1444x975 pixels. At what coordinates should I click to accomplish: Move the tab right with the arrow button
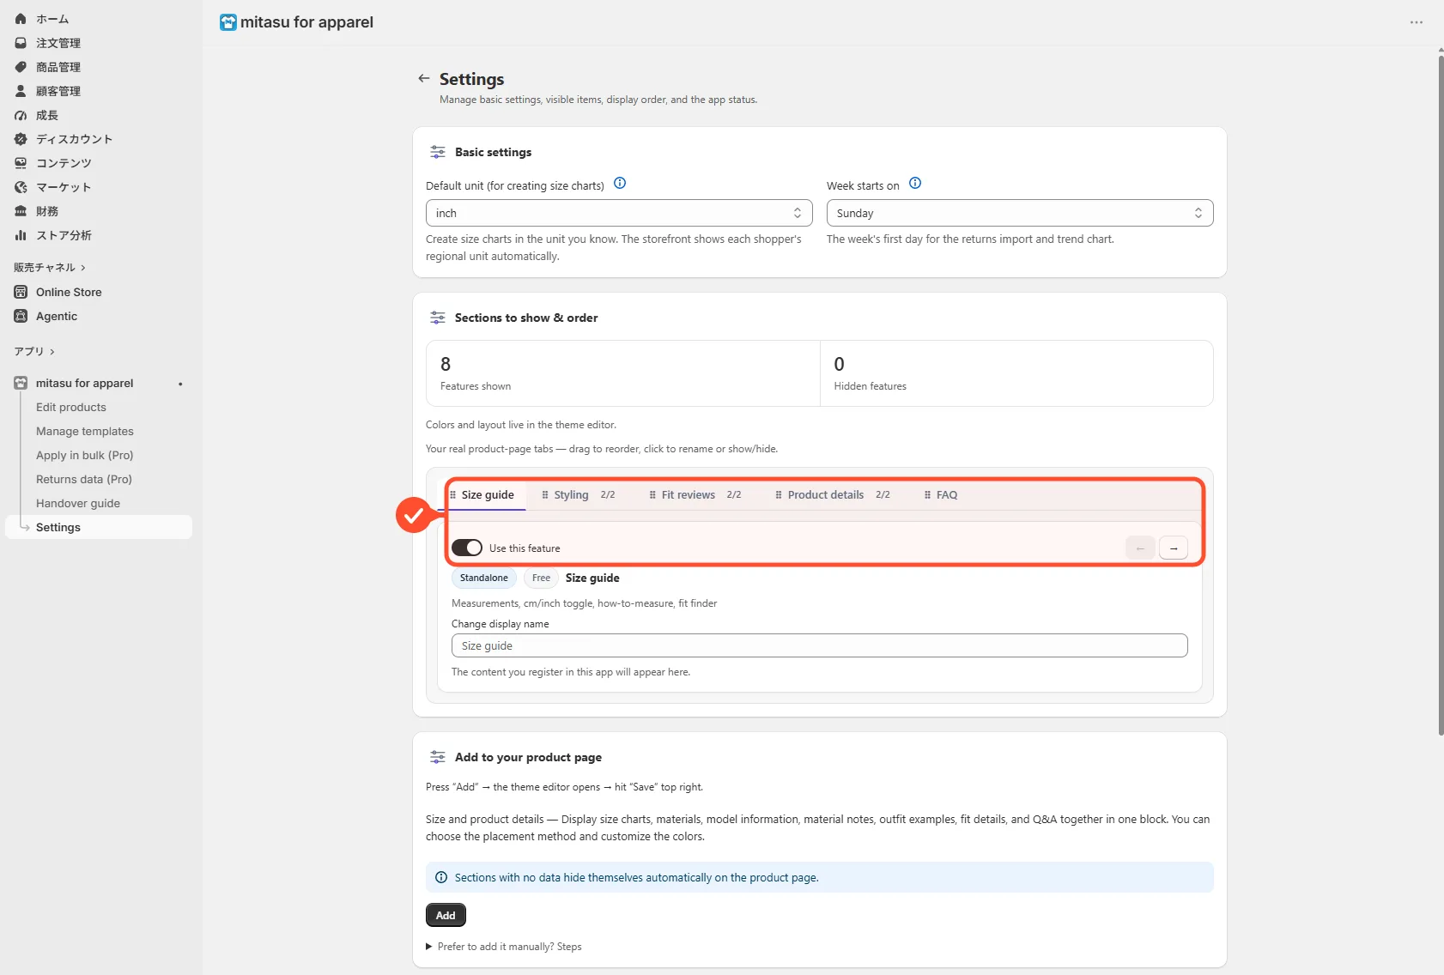[1174, 548]
